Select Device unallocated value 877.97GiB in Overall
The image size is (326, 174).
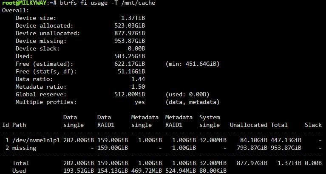[x=130, y=33]
